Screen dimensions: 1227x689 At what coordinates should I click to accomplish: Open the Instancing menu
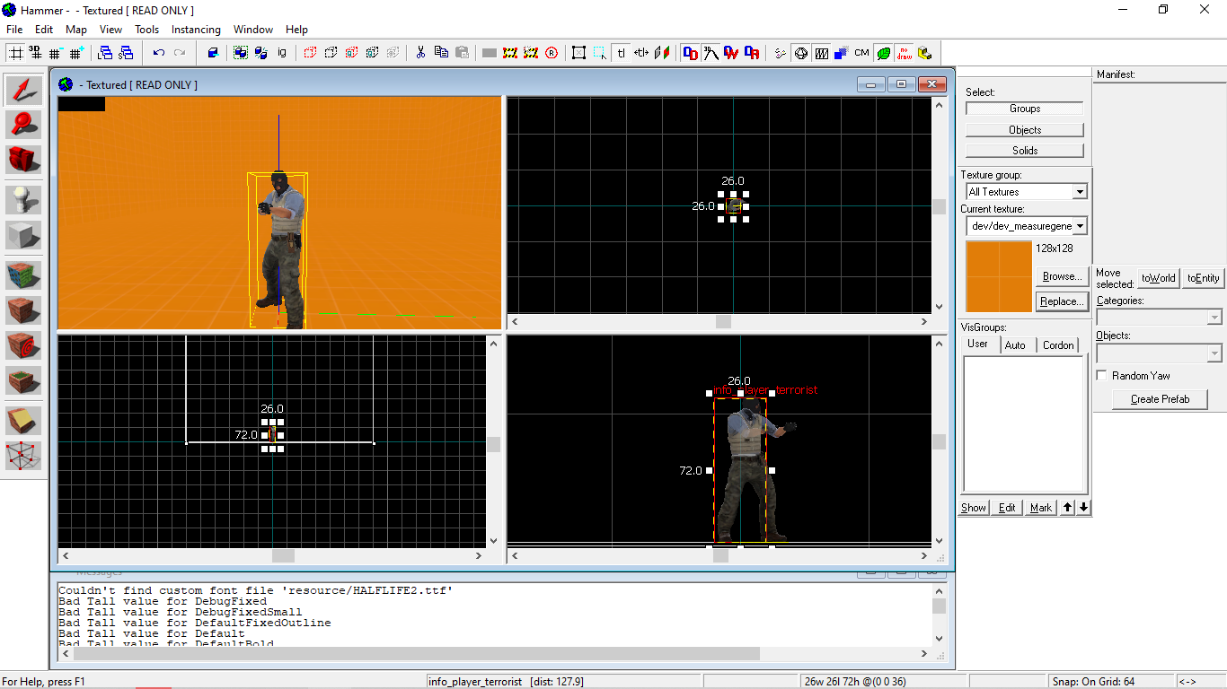(x=196, y=30)
